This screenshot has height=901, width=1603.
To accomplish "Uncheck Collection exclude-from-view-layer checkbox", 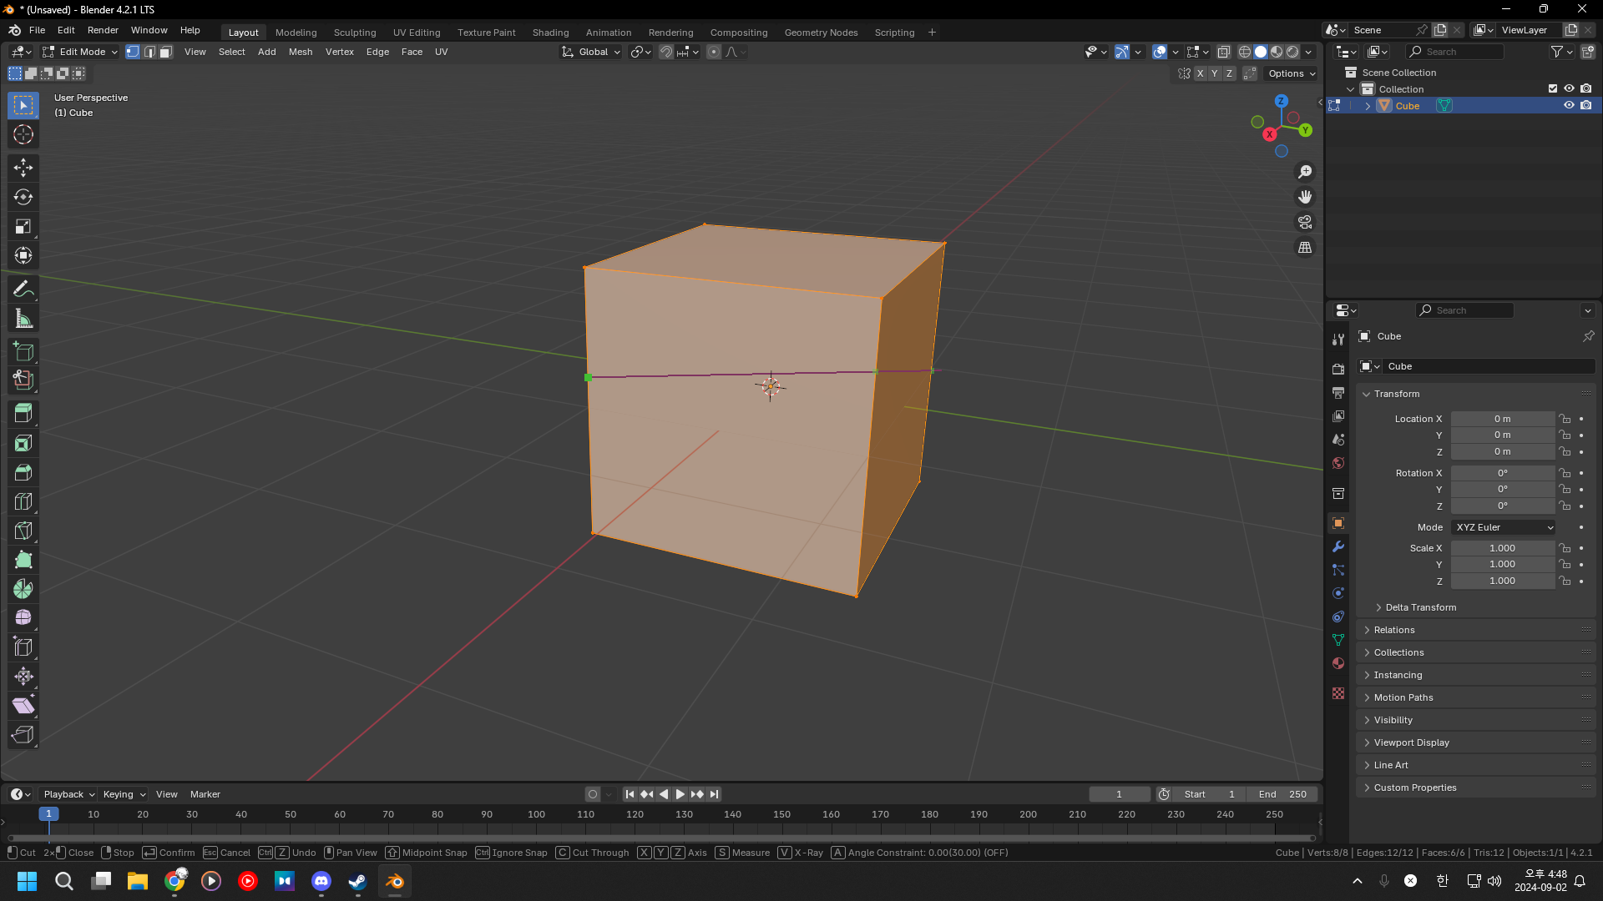I will point(1553,88).
